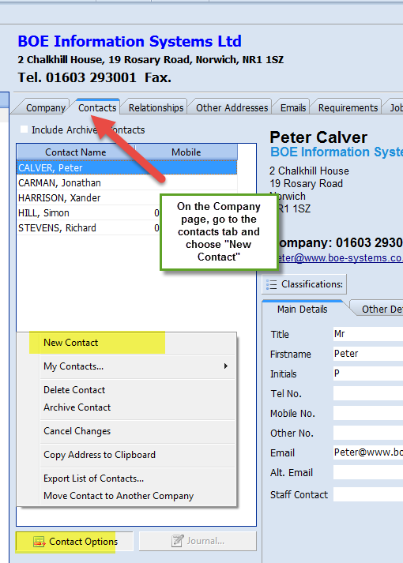Click the Title field showing Mr
This screenshot has height=563, width=403.
pyautogui.click(x=368, y=334)
